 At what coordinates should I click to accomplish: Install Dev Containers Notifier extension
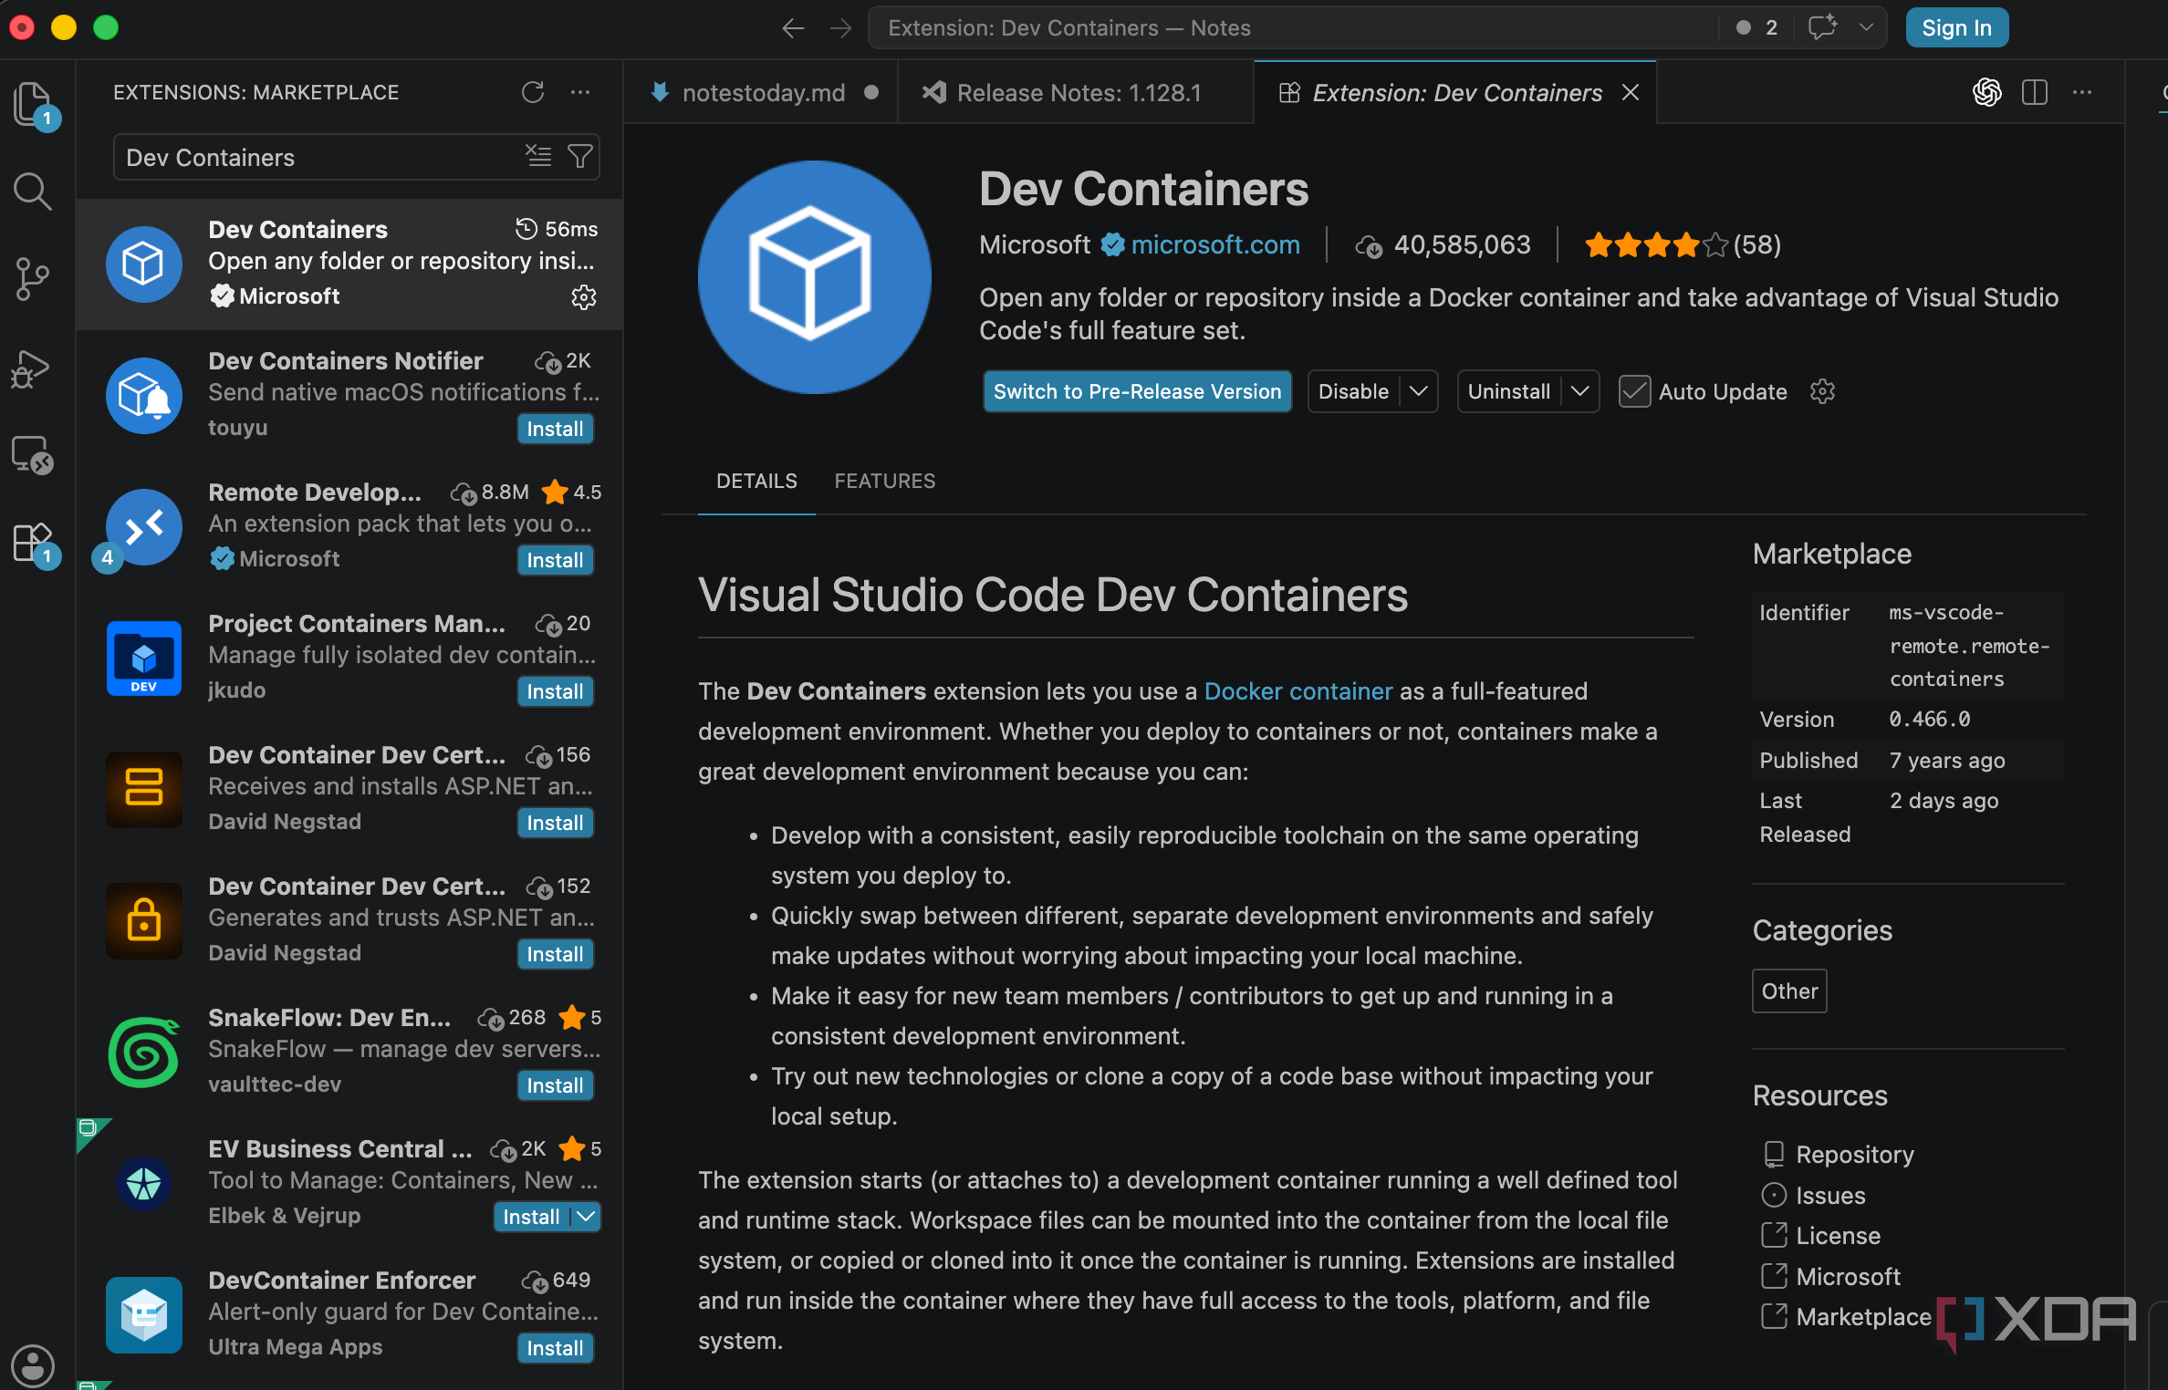point(555,429)
